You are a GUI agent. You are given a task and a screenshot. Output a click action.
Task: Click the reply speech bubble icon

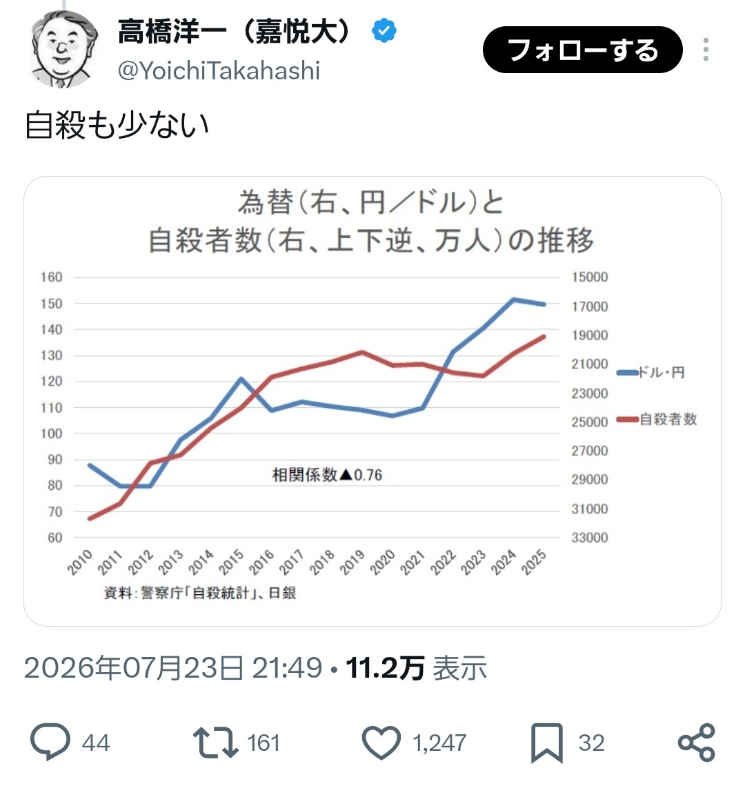[50, 742]
